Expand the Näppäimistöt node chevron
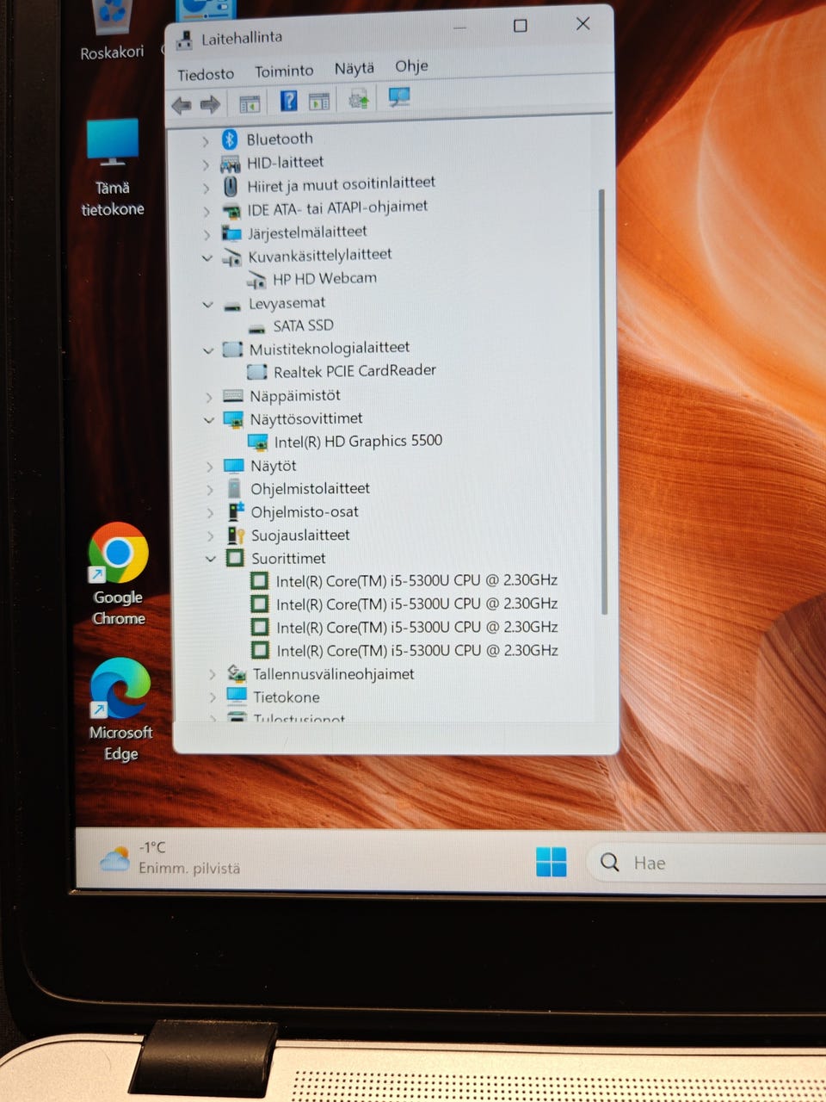826x1102 pixels. [x=208, y=397]
